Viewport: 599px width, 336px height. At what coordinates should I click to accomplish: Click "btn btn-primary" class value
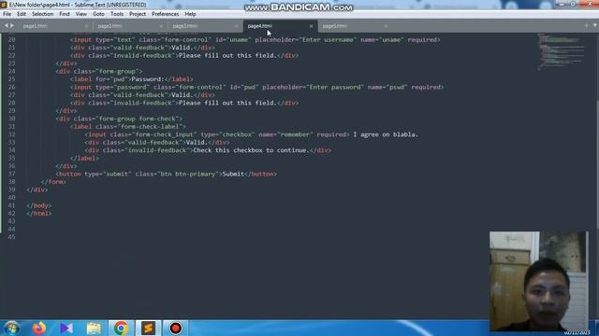pos(187,174)
